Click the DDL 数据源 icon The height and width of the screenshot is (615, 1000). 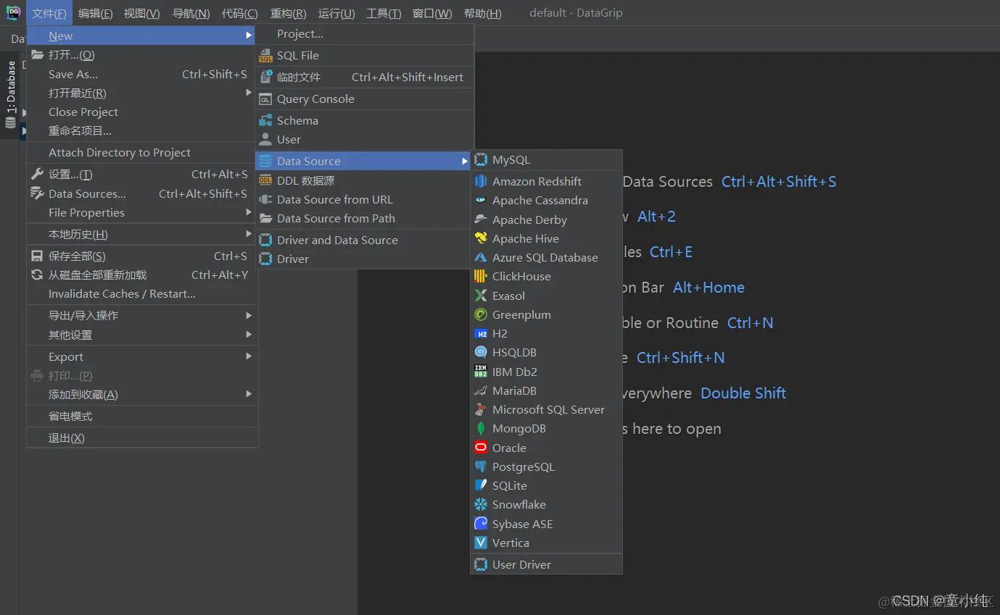pos(265,180)
